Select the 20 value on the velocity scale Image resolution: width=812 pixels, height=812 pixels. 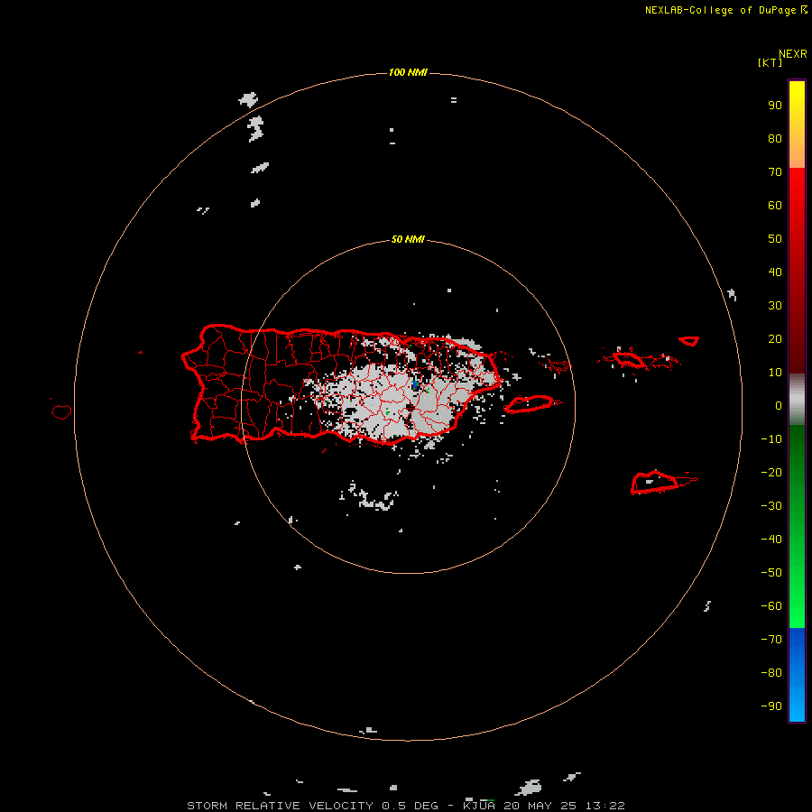(775, 338)
